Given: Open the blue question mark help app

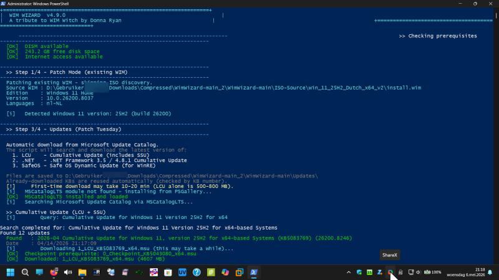Looking at the screenshot, I should point(196,273).
